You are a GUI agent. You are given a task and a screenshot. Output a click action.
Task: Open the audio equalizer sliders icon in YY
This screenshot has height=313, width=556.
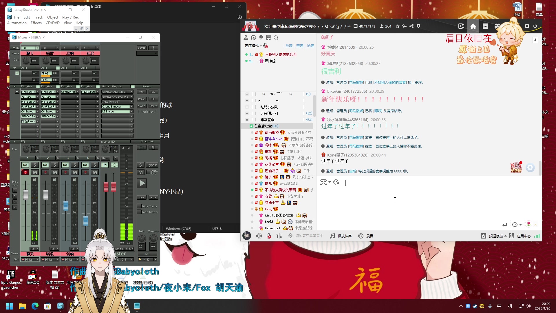279,236
